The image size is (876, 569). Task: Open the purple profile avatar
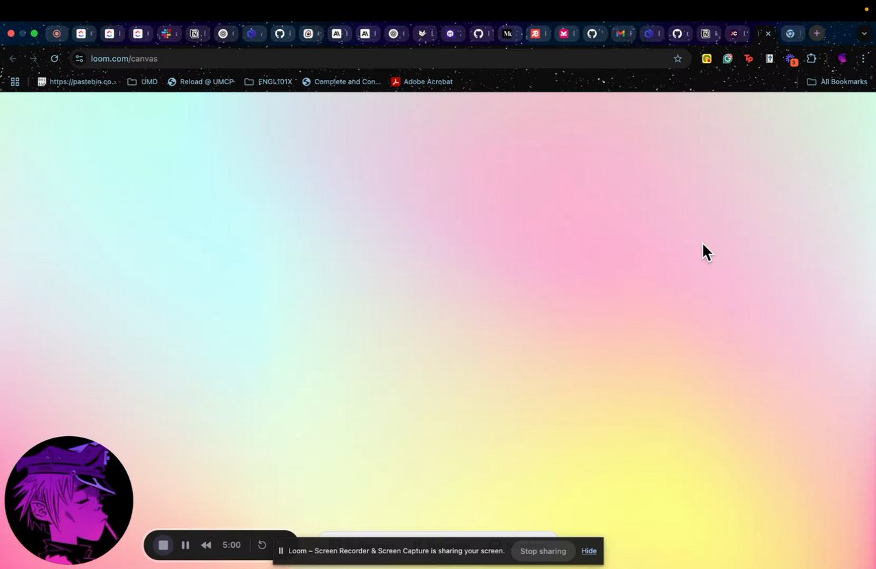(x=842, y=59)
